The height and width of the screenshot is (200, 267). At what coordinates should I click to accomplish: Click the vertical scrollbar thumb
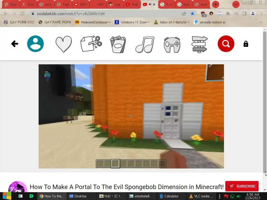pos(265,102)
